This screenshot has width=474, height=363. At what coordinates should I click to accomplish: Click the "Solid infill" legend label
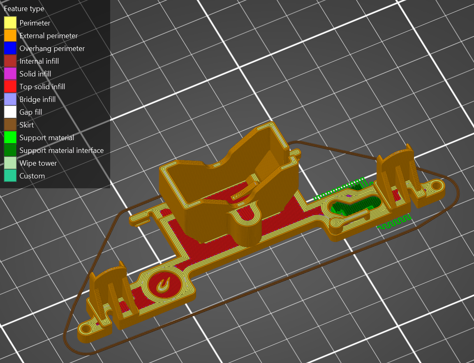click(35, 74)
